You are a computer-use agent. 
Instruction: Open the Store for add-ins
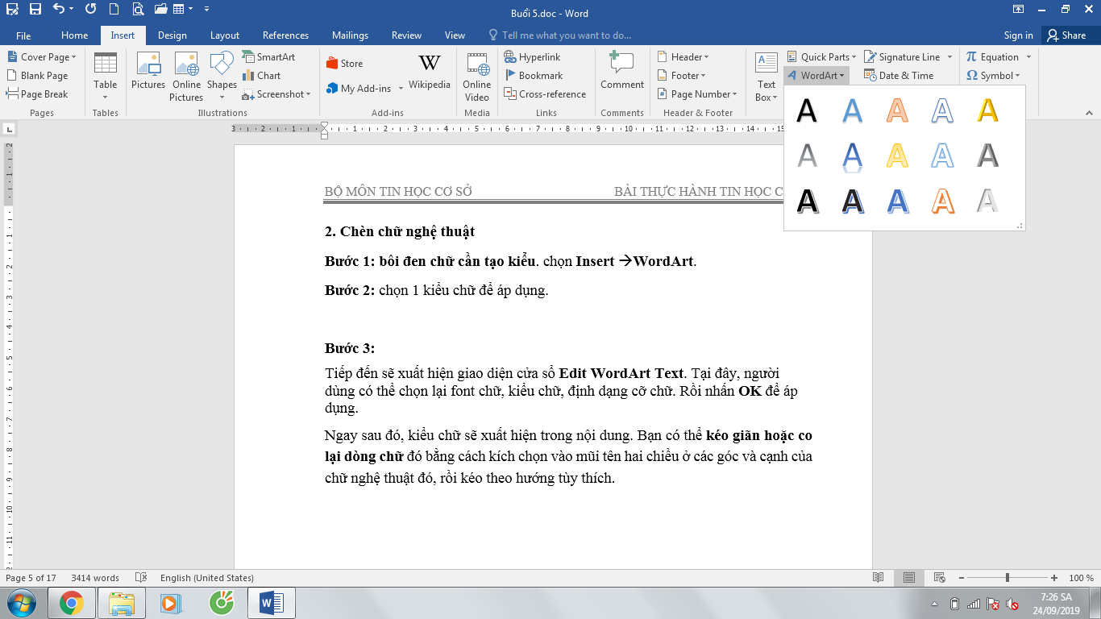click(x=345, y=64)
